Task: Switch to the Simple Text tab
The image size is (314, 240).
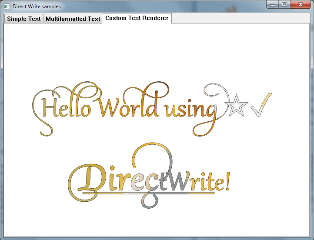Action: (x=23, y=19)
